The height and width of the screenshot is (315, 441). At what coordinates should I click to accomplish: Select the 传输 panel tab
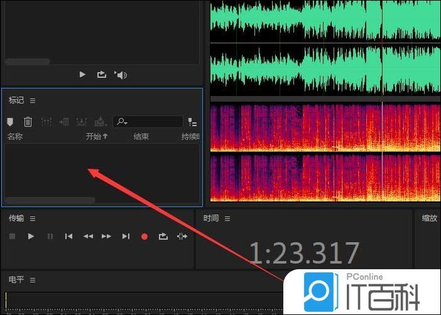coord(16,218)
